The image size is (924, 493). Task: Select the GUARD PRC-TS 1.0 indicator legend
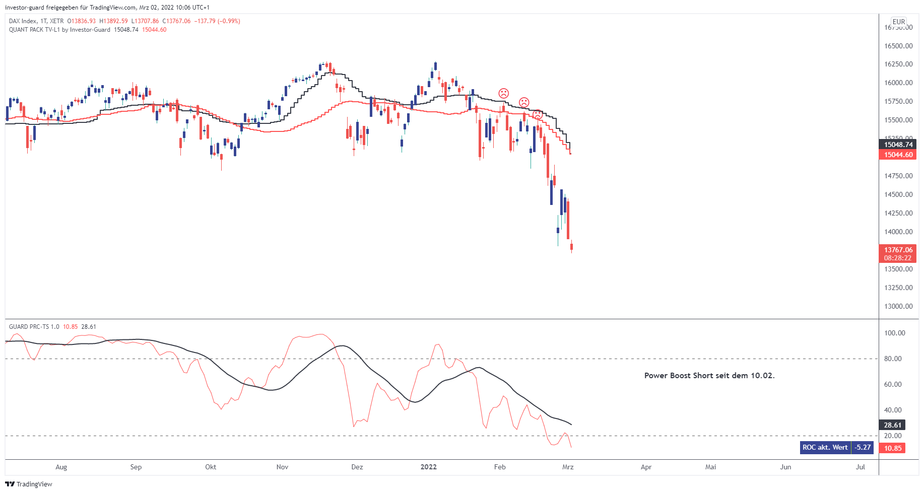tap(34, 327)
